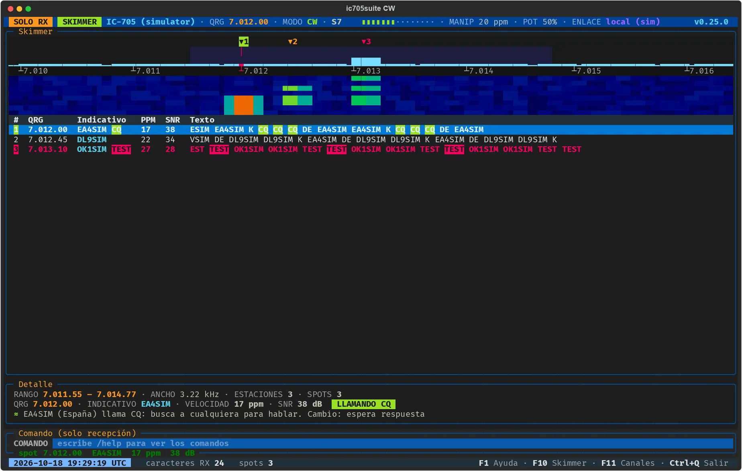Click the QRG column header
The width and height of the screenshot is (742, 471).
tap(36, 120)
